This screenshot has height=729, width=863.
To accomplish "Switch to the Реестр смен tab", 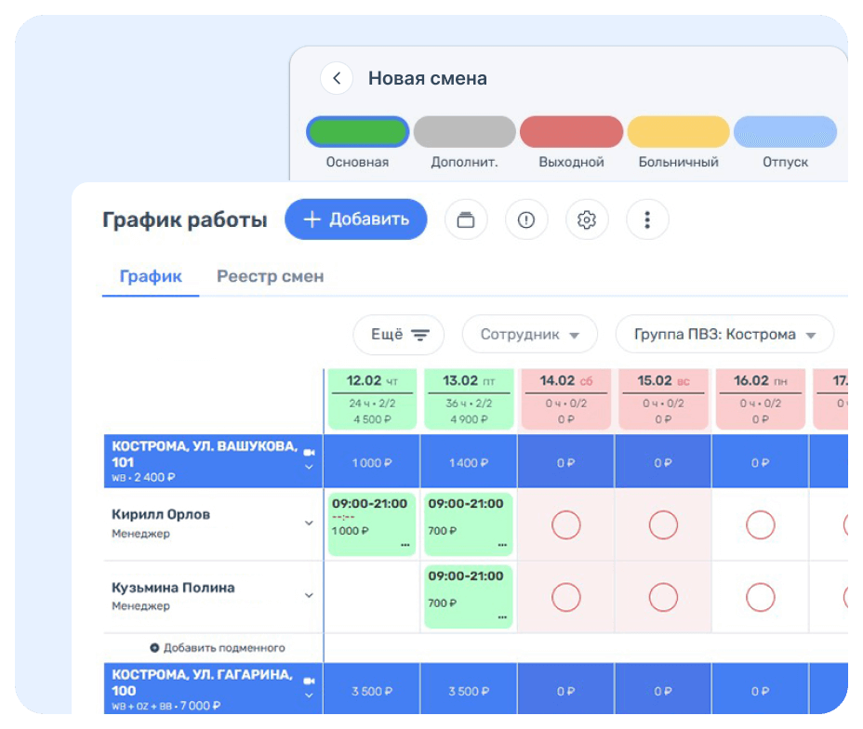I will 270,276.
